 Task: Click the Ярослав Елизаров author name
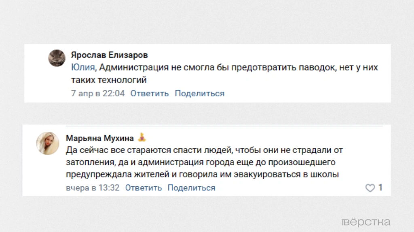[x=109, y=55]
